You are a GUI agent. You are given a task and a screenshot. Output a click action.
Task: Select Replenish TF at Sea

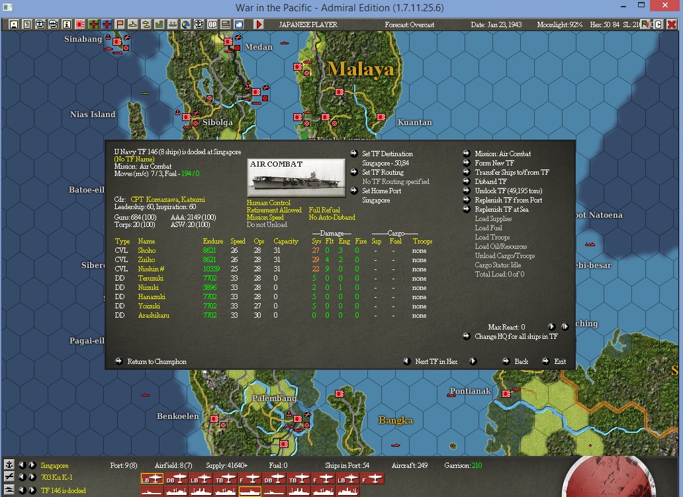point(502,209)
